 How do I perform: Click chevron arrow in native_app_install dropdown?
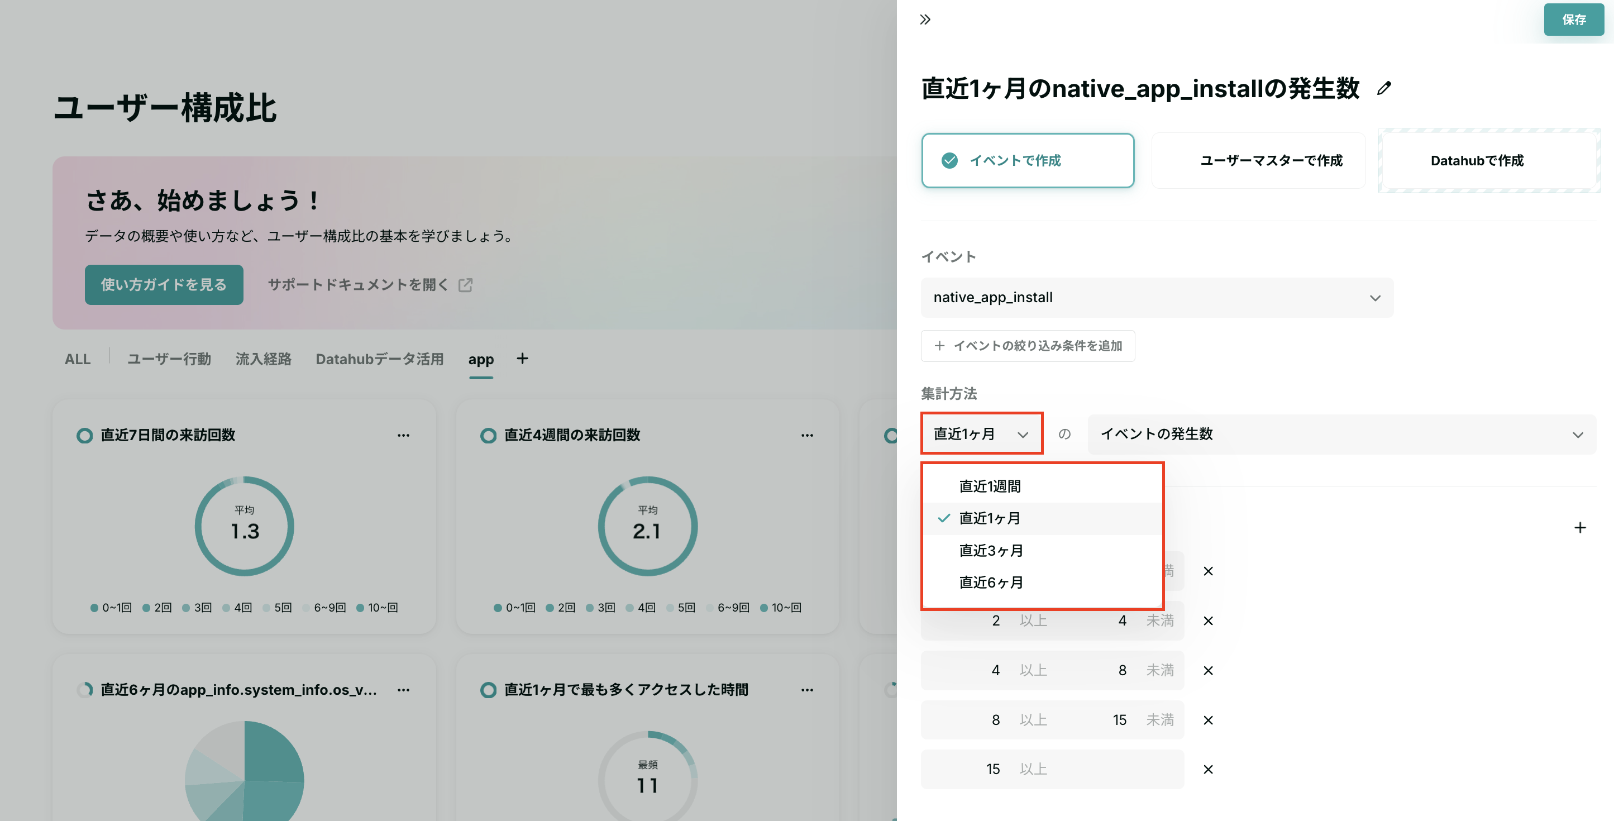click(x=1374, y=298)
